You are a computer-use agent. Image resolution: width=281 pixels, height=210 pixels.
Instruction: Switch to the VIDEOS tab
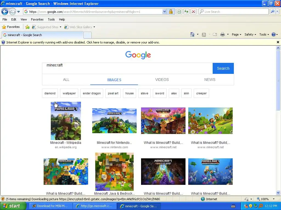click(x=162, y=80)
